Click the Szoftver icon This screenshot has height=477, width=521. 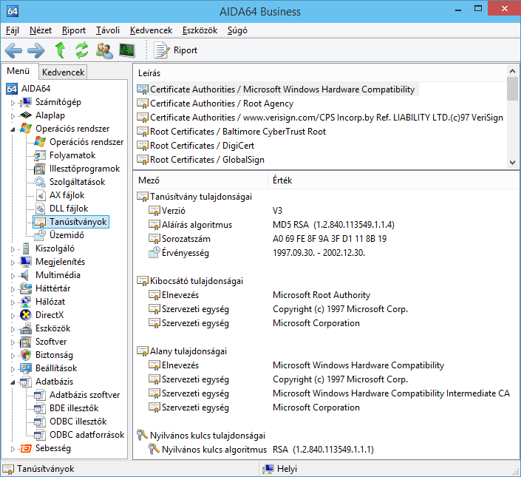pos(26,342)
